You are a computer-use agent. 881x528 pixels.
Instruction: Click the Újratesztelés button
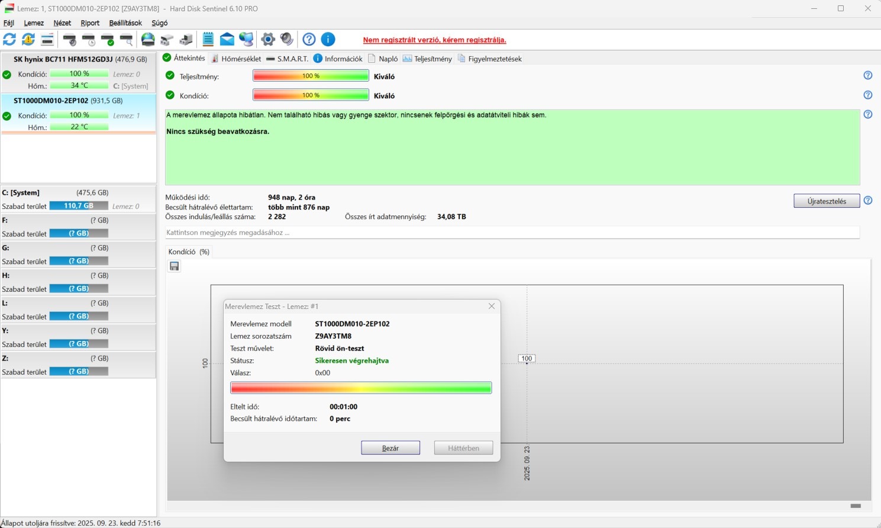coord(827,201)
